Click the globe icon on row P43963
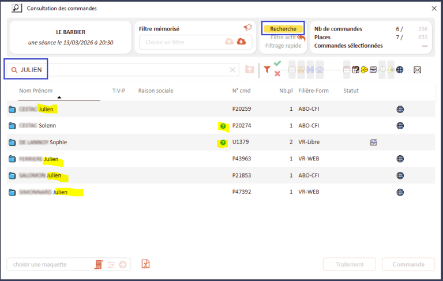Screen dimensions: 443x281 coord(400,159)
